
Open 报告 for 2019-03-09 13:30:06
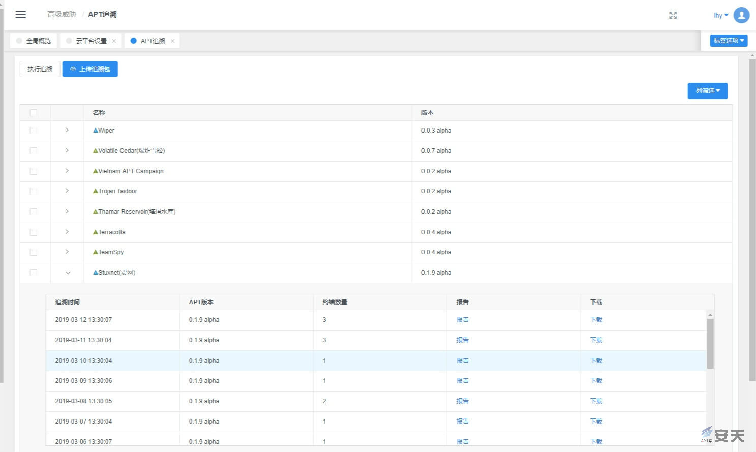[x=462, y=381]
